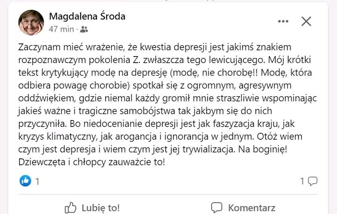Open Magdalena Środa's profile picture
This screenshot has height=214, width=337.
(31, 22)
